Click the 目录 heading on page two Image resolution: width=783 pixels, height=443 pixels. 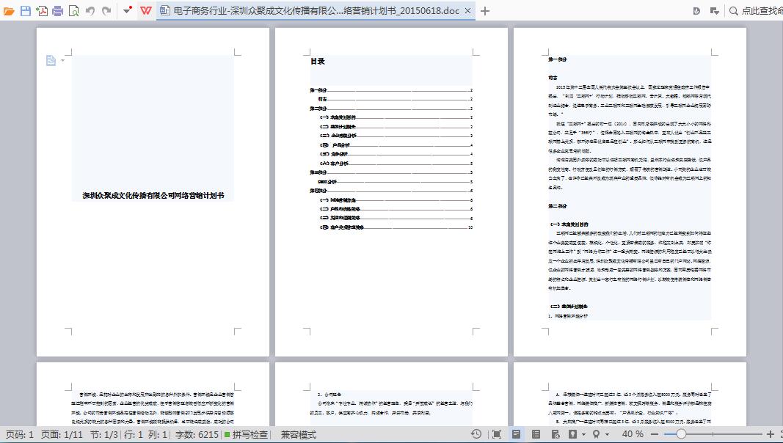[x=318, y=62]
